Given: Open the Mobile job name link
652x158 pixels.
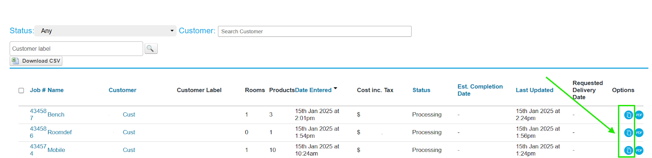Looking at the screenshot, I should pos(56,150).
